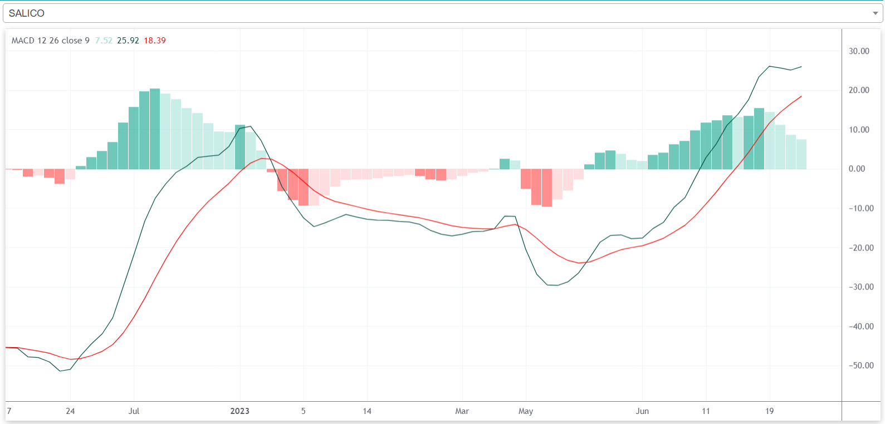885x424 pixels.
Task: Select the May marker on time axis
Action: (526, 411)
